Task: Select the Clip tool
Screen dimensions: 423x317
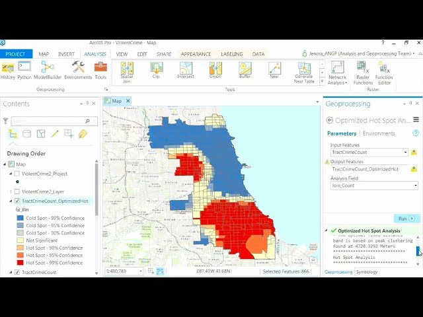Action: coord(156,70)
